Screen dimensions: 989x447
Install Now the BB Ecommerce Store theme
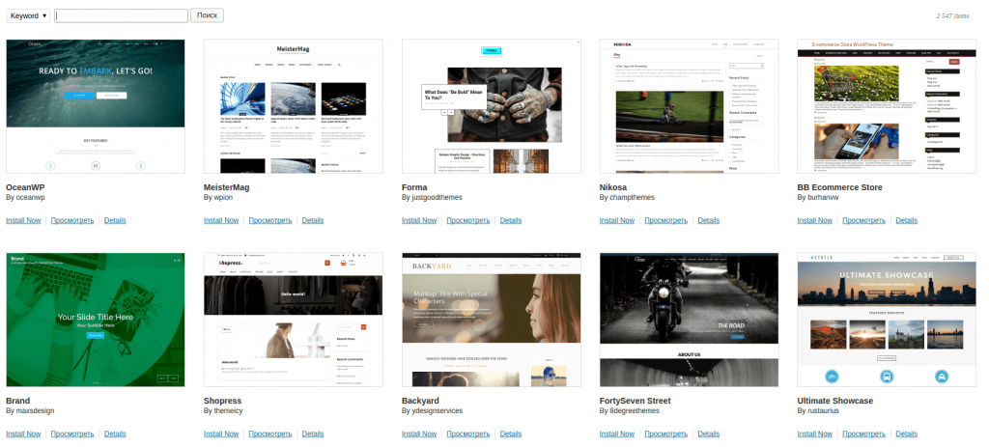815,221
